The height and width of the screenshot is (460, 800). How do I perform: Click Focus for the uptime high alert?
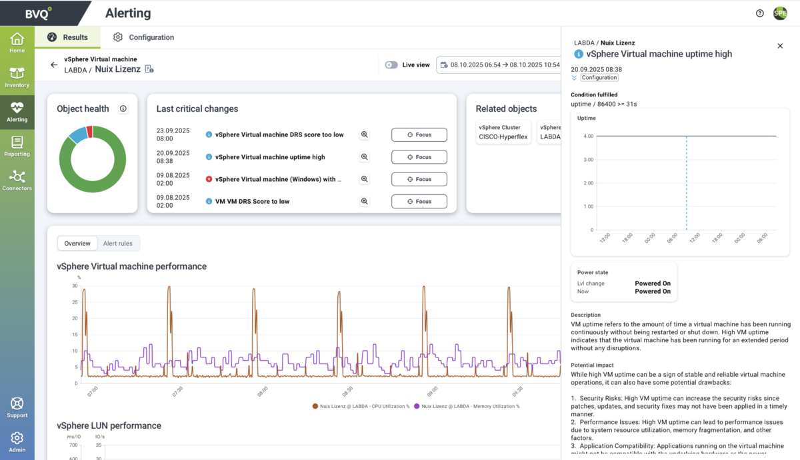tap(419, 157)
